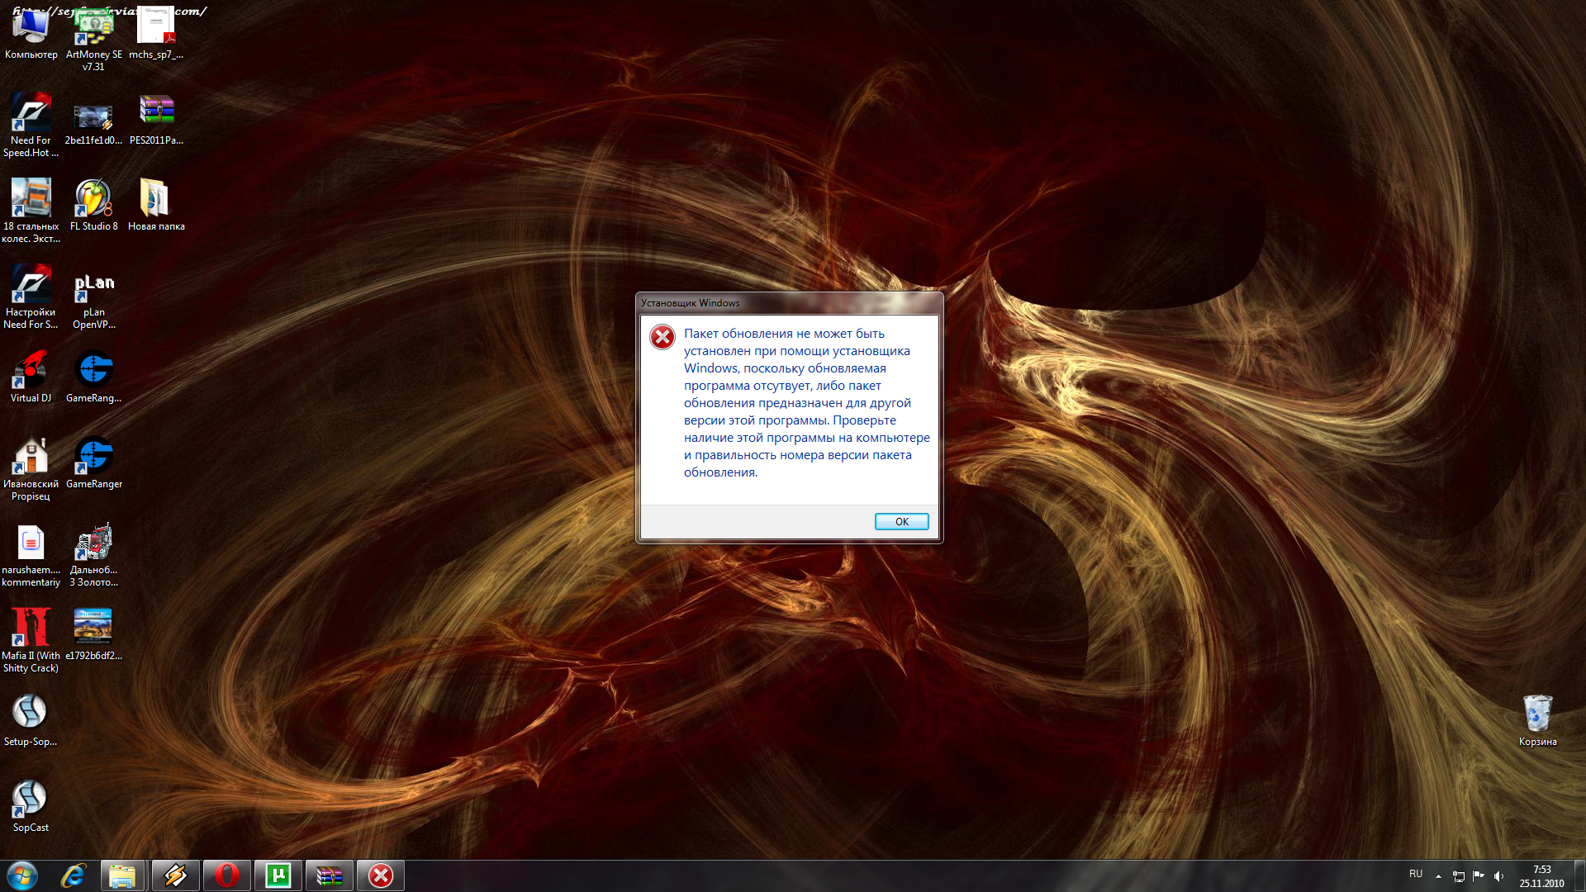The width and height of the screenshot is (1586, 892).
Task: Open the FL Studio 8 desktop shortcut
Action: (93, 200)
